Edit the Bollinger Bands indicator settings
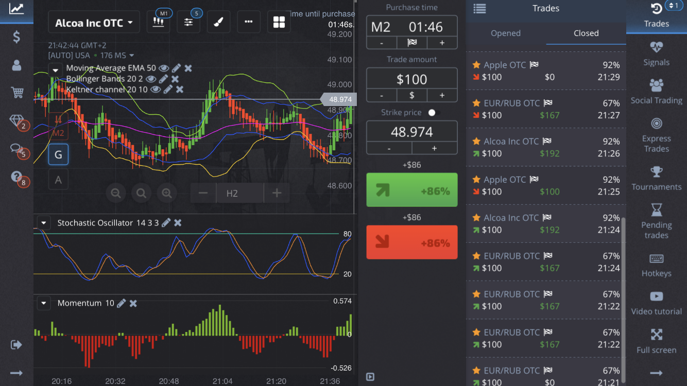The height and width of the screenshot is (386, 687). click(x=163, y=79)
